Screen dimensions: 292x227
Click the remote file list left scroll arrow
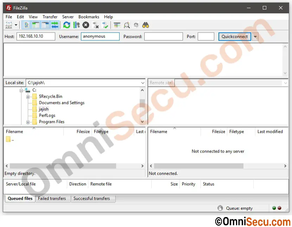click(151, 166)
